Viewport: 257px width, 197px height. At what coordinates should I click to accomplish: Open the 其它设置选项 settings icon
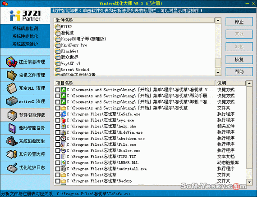click(11, 154)
